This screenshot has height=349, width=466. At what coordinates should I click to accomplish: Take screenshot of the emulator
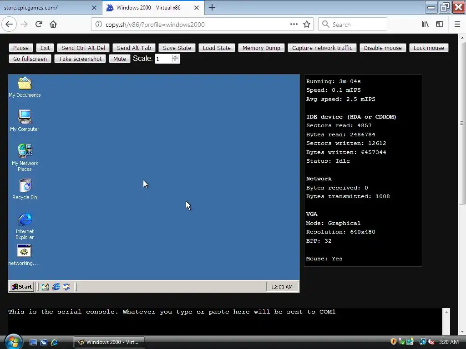coord(80,59)
